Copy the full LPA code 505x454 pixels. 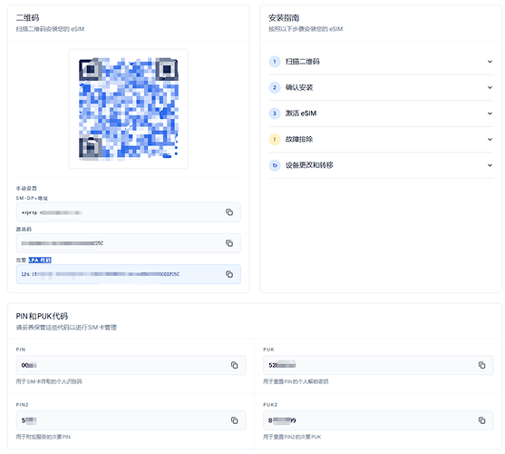coord(229,274)
